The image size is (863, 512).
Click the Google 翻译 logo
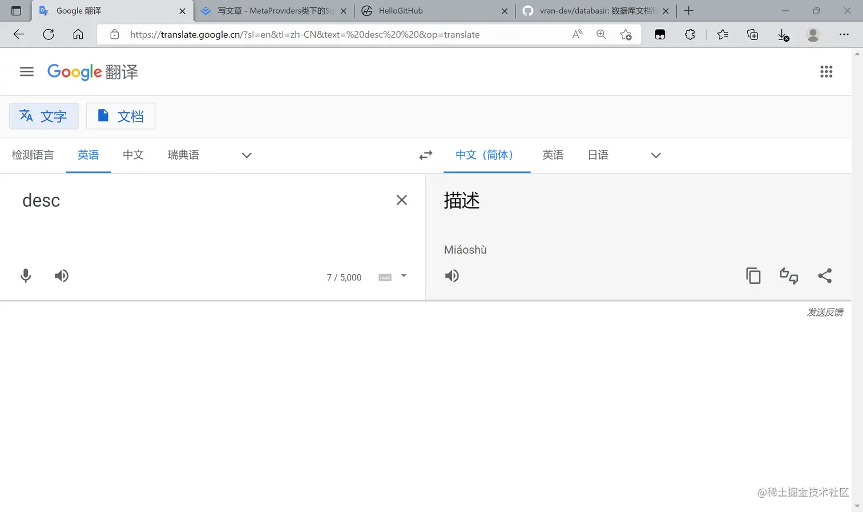[92, 72]
